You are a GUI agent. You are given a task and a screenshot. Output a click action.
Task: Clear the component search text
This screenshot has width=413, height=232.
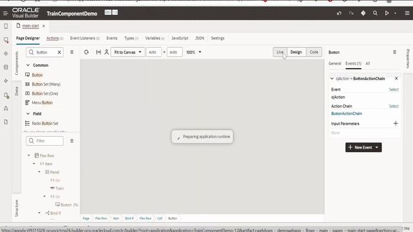(59, 52)
